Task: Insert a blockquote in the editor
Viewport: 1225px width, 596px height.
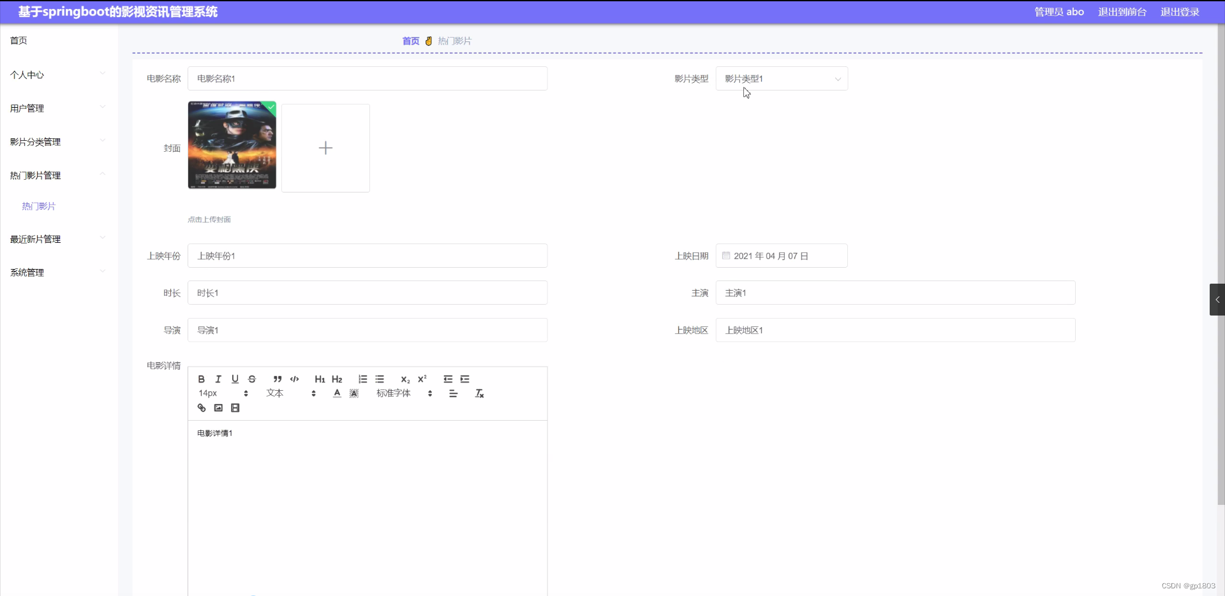Action: click(x=276, y=379)
